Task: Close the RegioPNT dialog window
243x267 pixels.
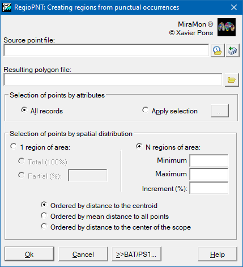Action: pyautogui.click(x=234, y=7)
